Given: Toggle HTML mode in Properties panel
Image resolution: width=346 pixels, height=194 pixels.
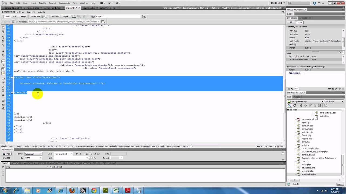Looking at the screenshot, I should coord(7,154).
